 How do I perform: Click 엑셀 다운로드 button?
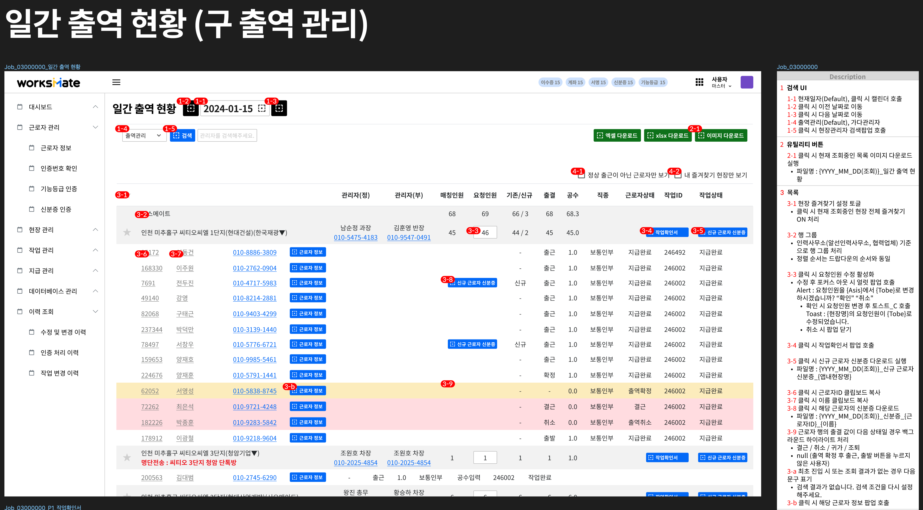tap(617, 136)
